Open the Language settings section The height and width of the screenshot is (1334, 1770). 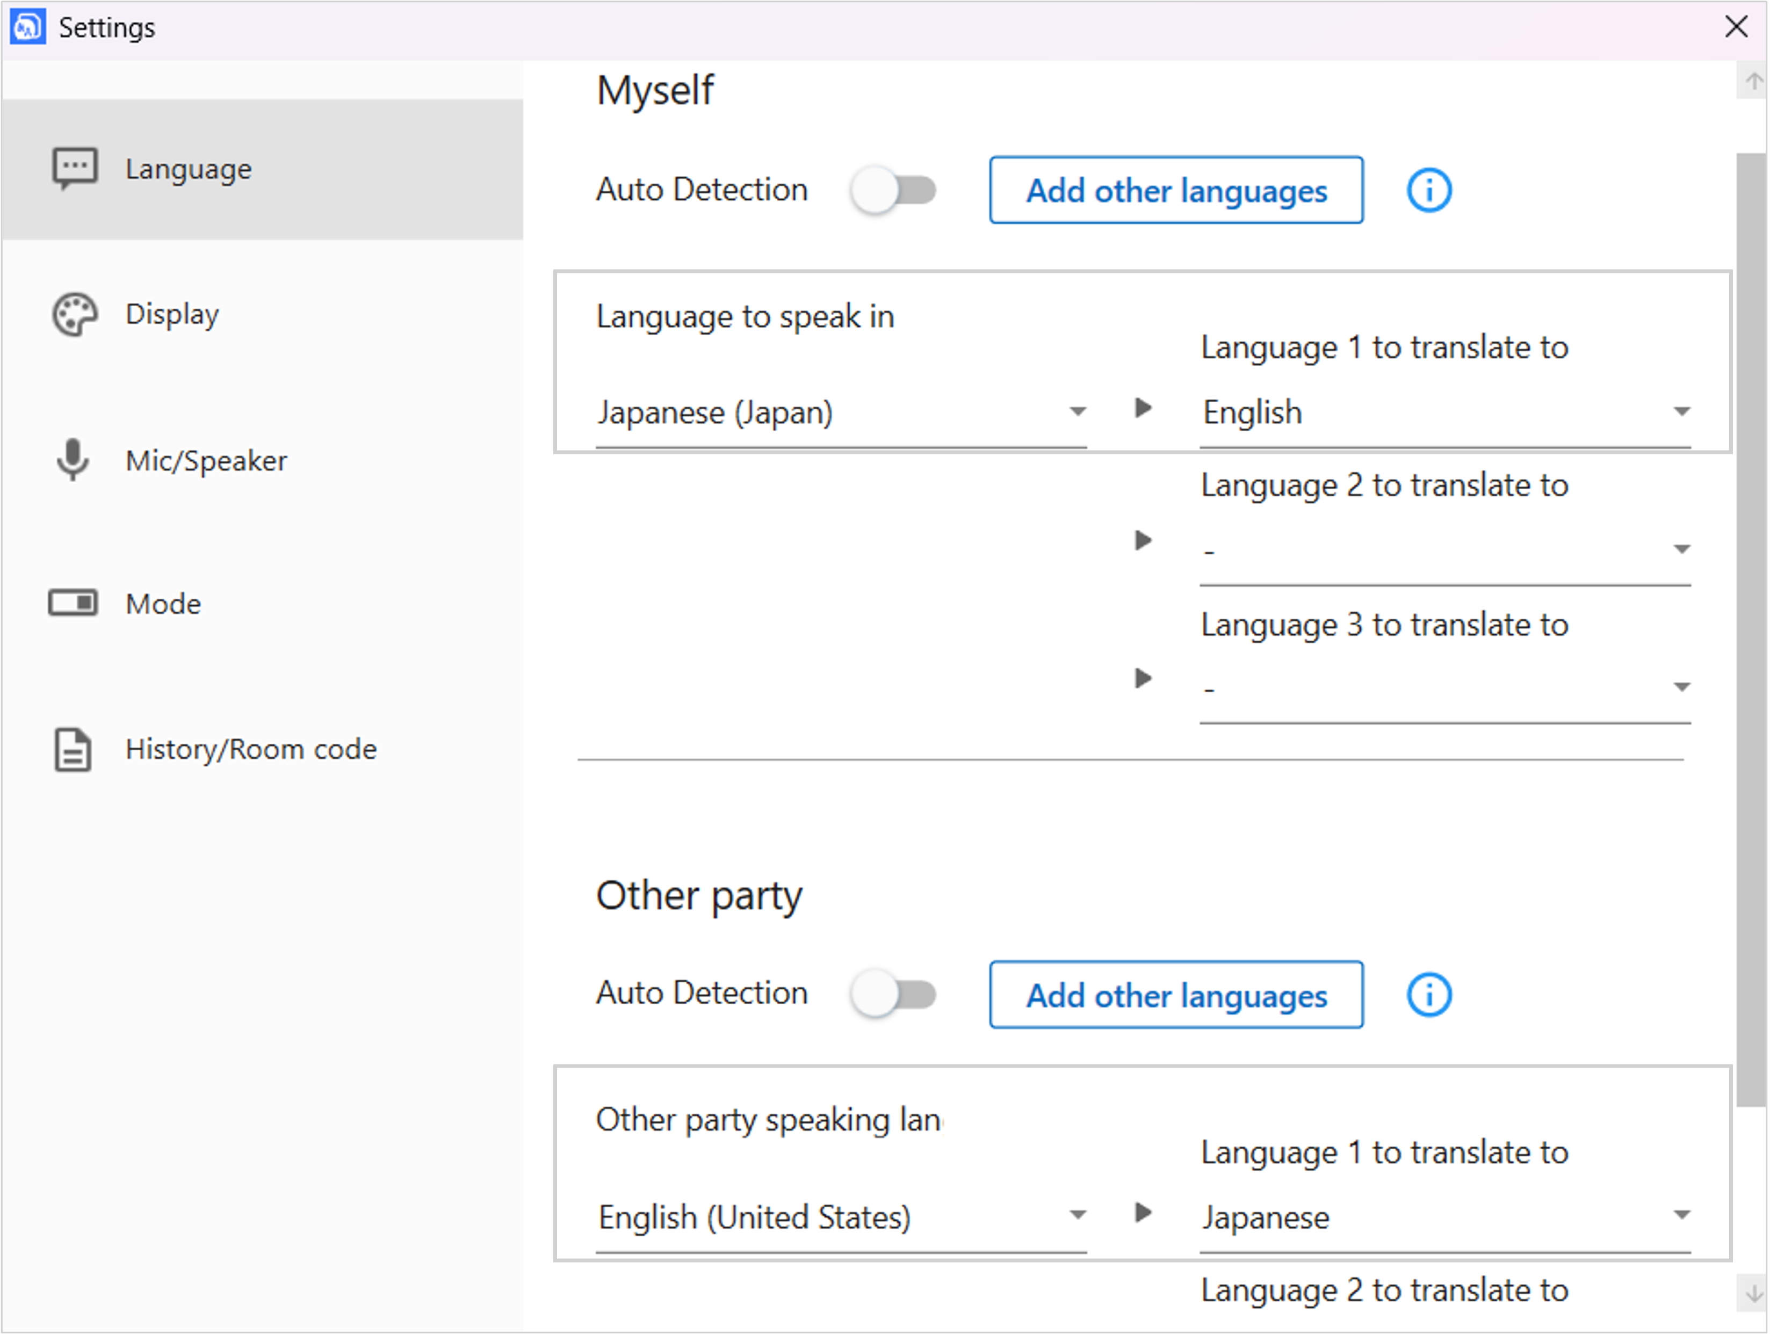point(263,170)
